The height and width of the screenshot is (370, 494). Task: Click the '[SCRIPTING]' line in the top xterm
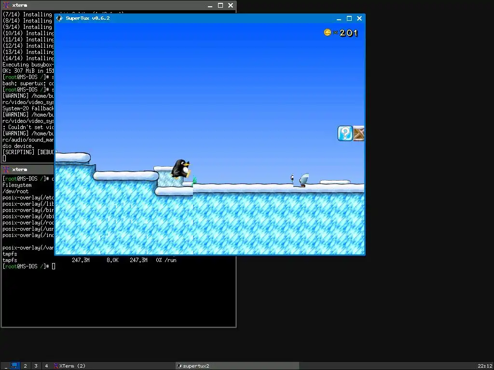[28, 152]
